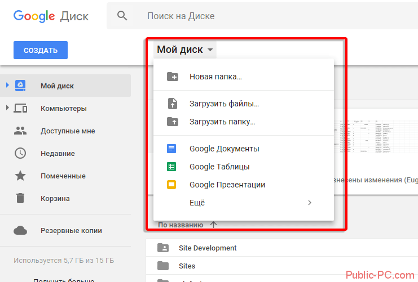
Task: Expand the Мой диск tree in sidebar
Action: point(7,85)
